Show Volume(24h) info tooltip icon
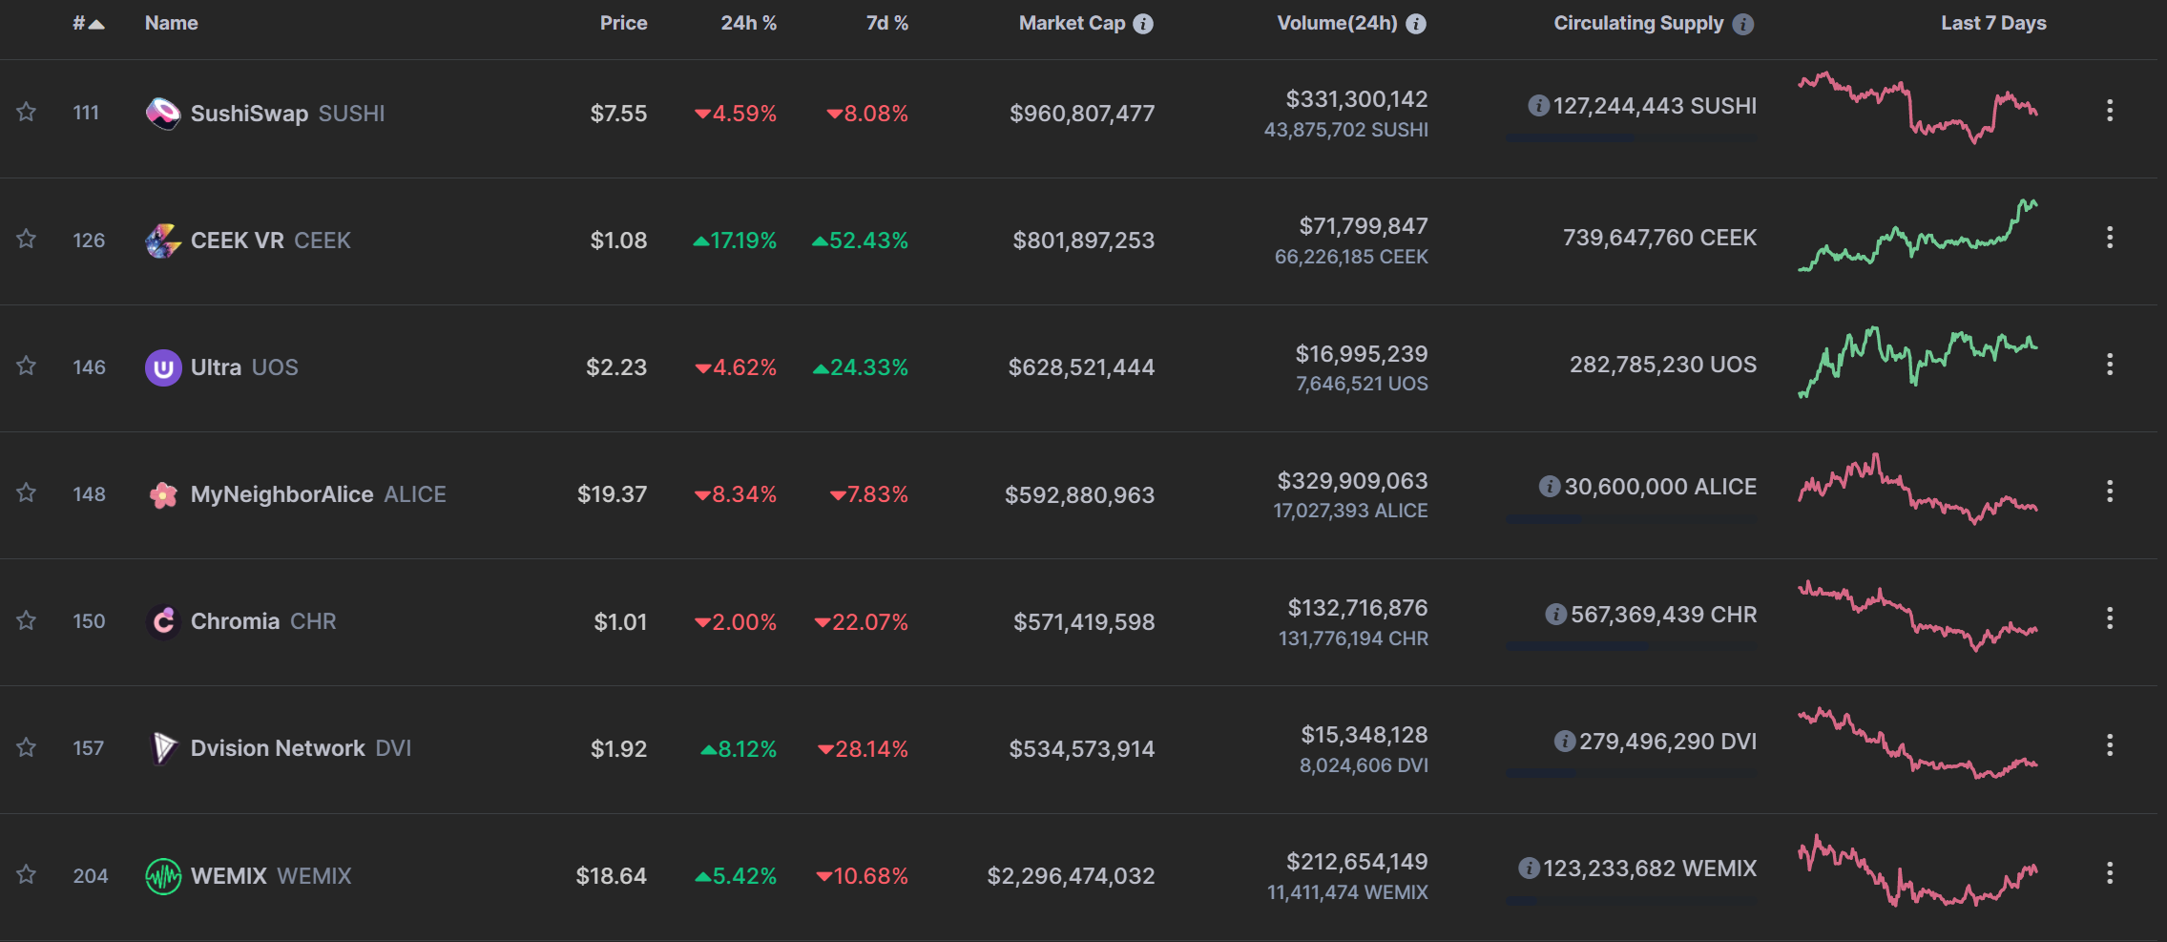 coord(1416,24)
